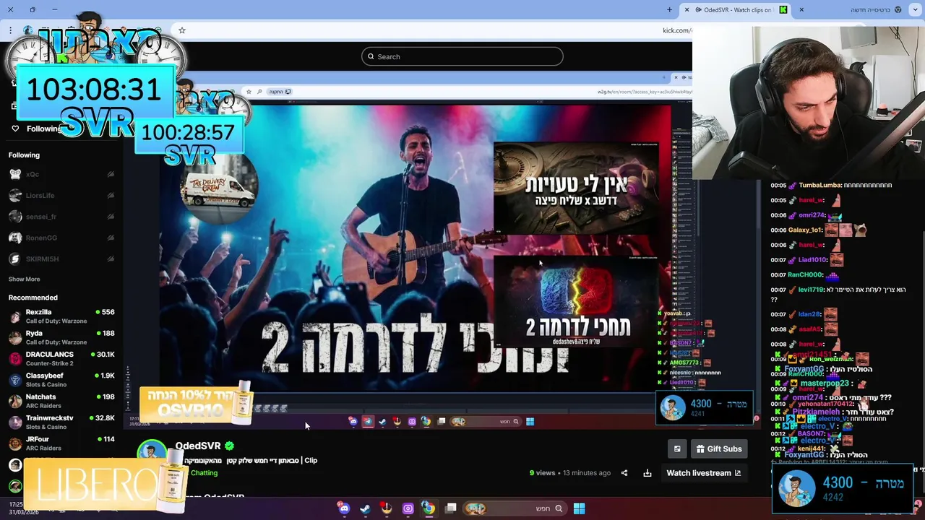Bookmark this page with star icon
Viewport: 925px width, 520px height.
pos(182,30)
